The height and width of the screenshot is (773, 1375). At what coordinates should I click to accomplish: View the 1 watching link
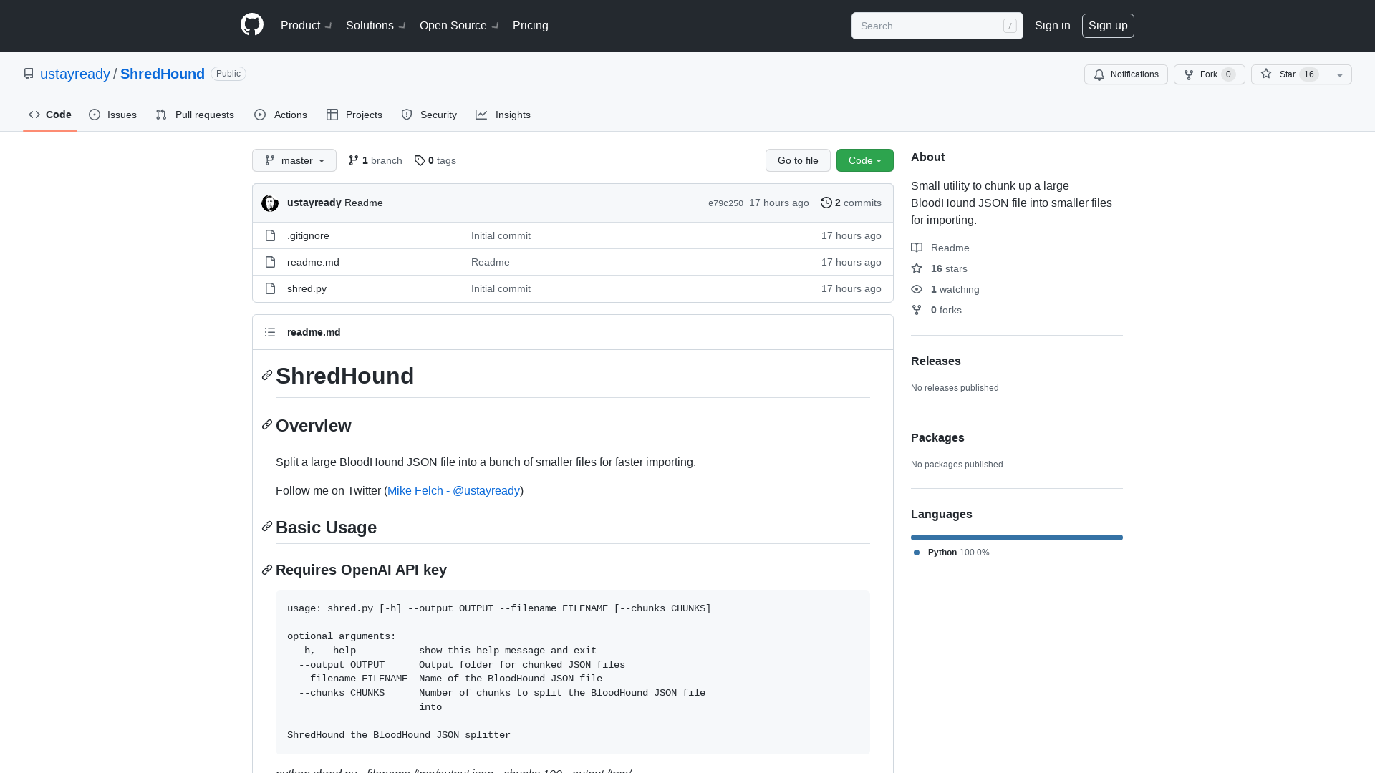[945, 289]
